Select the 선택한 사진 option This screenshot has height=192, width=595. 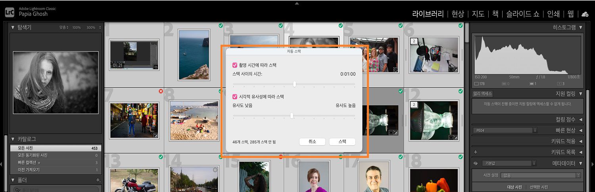(x=539, y=187)
